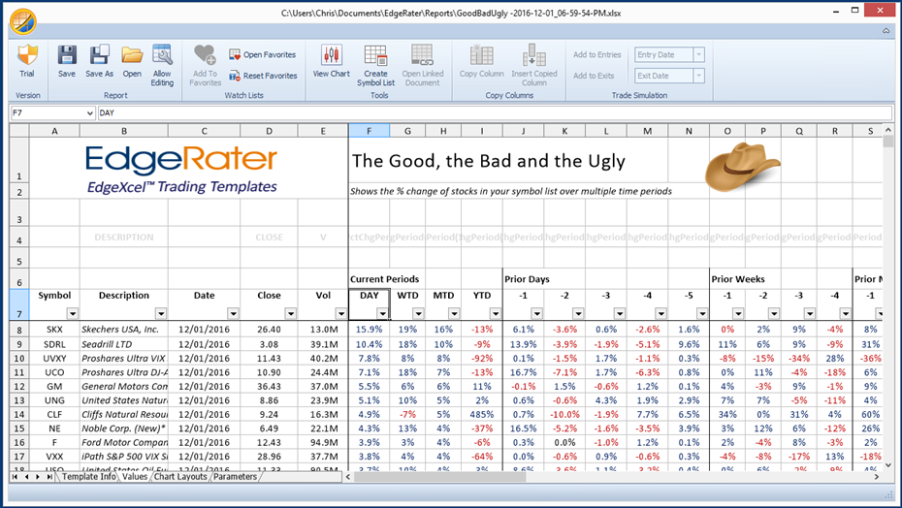902x508 pixels.
Task: Select column F header
Action: [x=369, y=131]
